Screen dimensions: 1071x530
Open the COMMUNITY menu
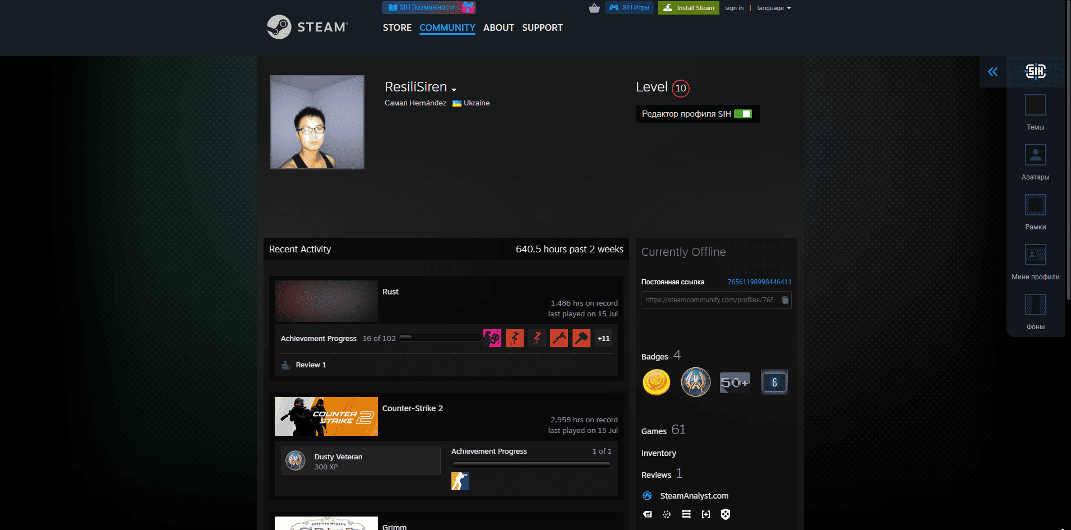point(447,27)
